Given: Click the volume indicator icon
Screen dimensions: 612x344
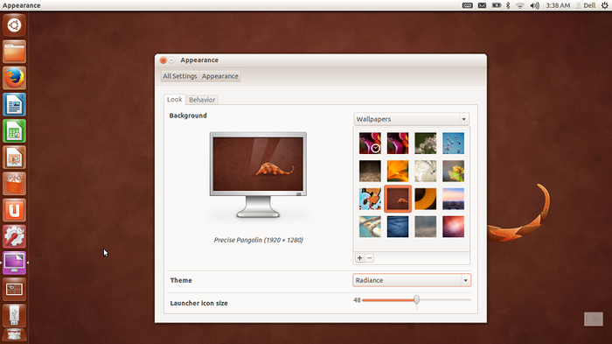Looking at the screenshot, I should click(x=534, y=5).
